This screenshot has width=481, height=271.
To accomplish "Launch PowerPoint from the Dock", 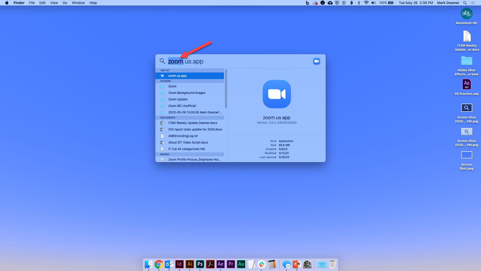I will (297, 264).
